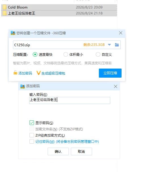
Task: Select the 上老王论坛当老王 folder name in the file list
Action: click(x=22, y=13)
